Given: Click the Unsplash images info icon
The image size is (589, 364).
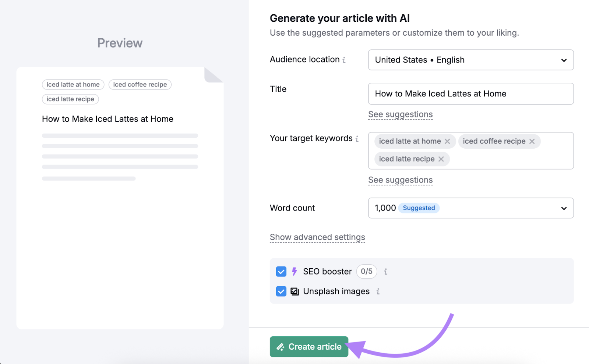Looking at the screenshot, I should [378, 291].
